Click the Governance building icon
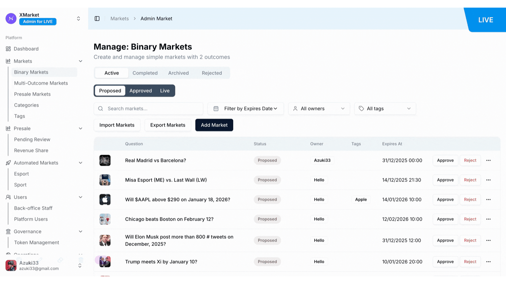 (8, 231)
